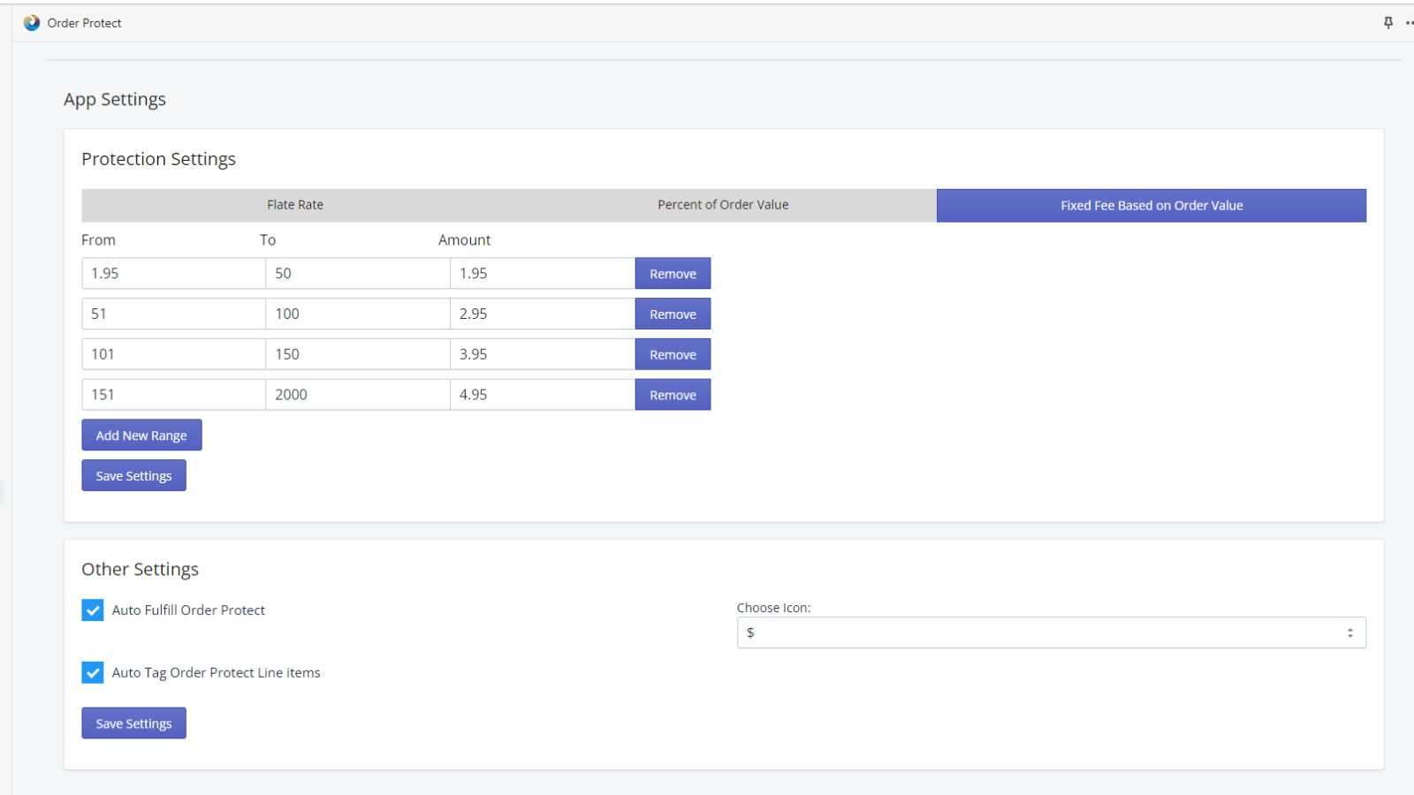This screenshot has height=795, width=1414.
Task: Edit the From value of 1.95
Action: 173,273
